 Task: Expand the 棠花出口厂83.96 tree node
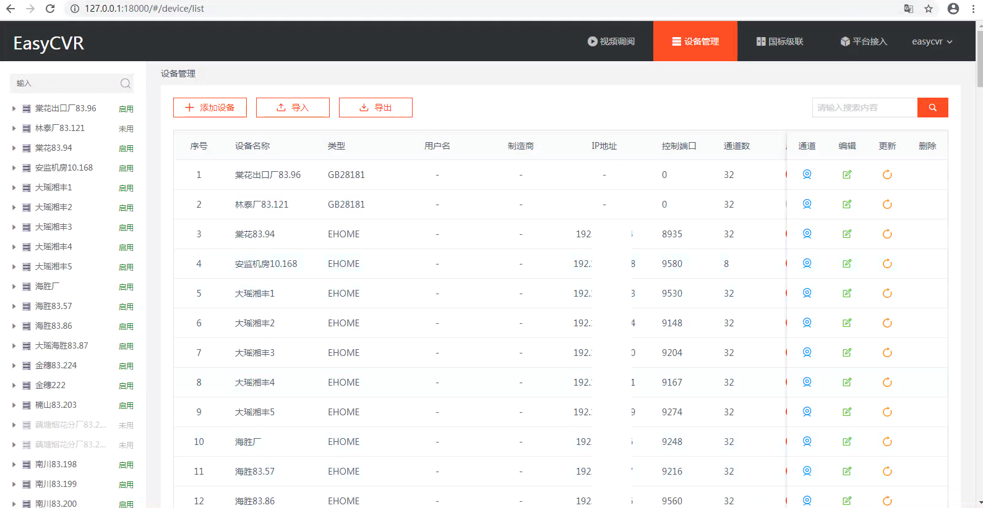[x=14, y=108]
